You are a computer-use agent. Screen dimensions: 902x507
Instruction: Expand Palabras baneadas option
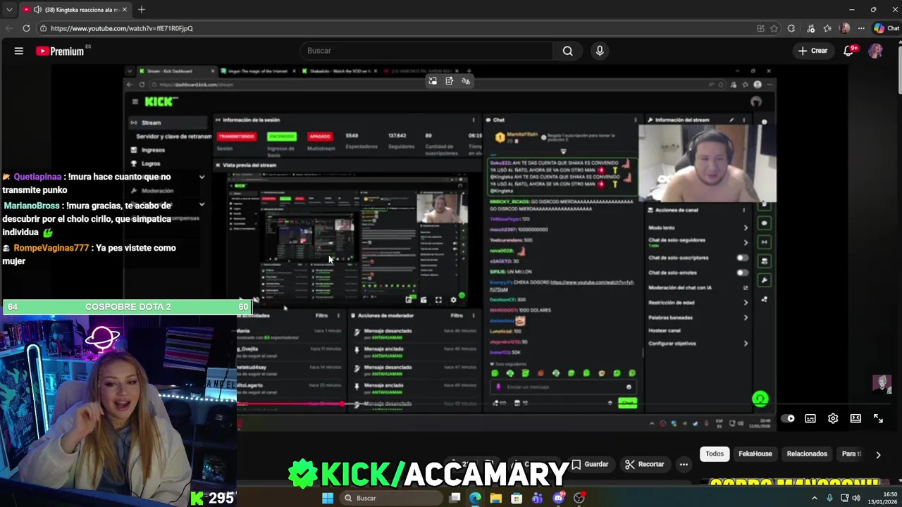click(746, 318)
